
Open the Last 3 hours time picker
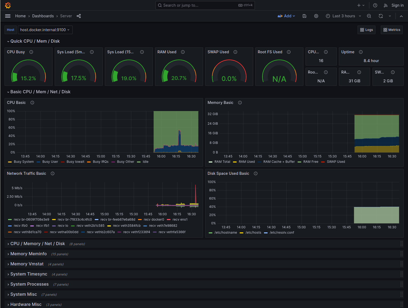pyautogui.click(x=343, y=16)
